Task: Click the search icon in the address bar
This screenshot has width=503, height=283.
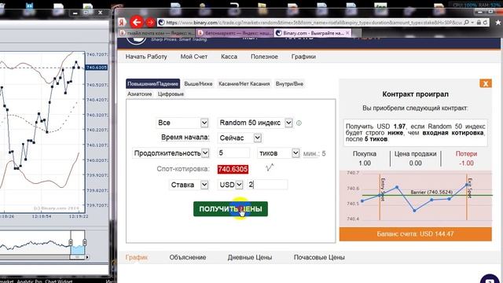Action: click(466, 23)
